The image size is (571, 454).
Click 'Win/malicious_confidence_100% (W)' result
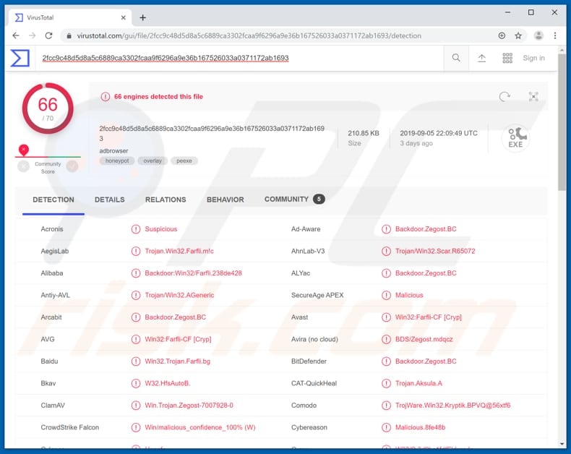(200, 427)
